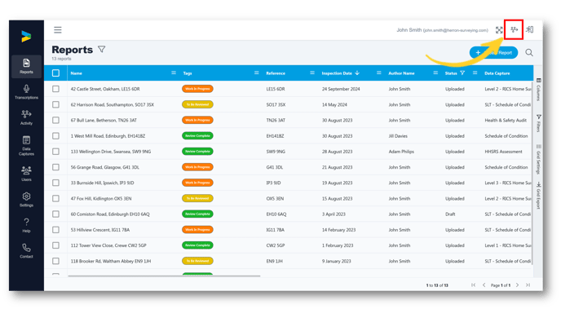Sort by Inspection Date column header

[337, 73]
